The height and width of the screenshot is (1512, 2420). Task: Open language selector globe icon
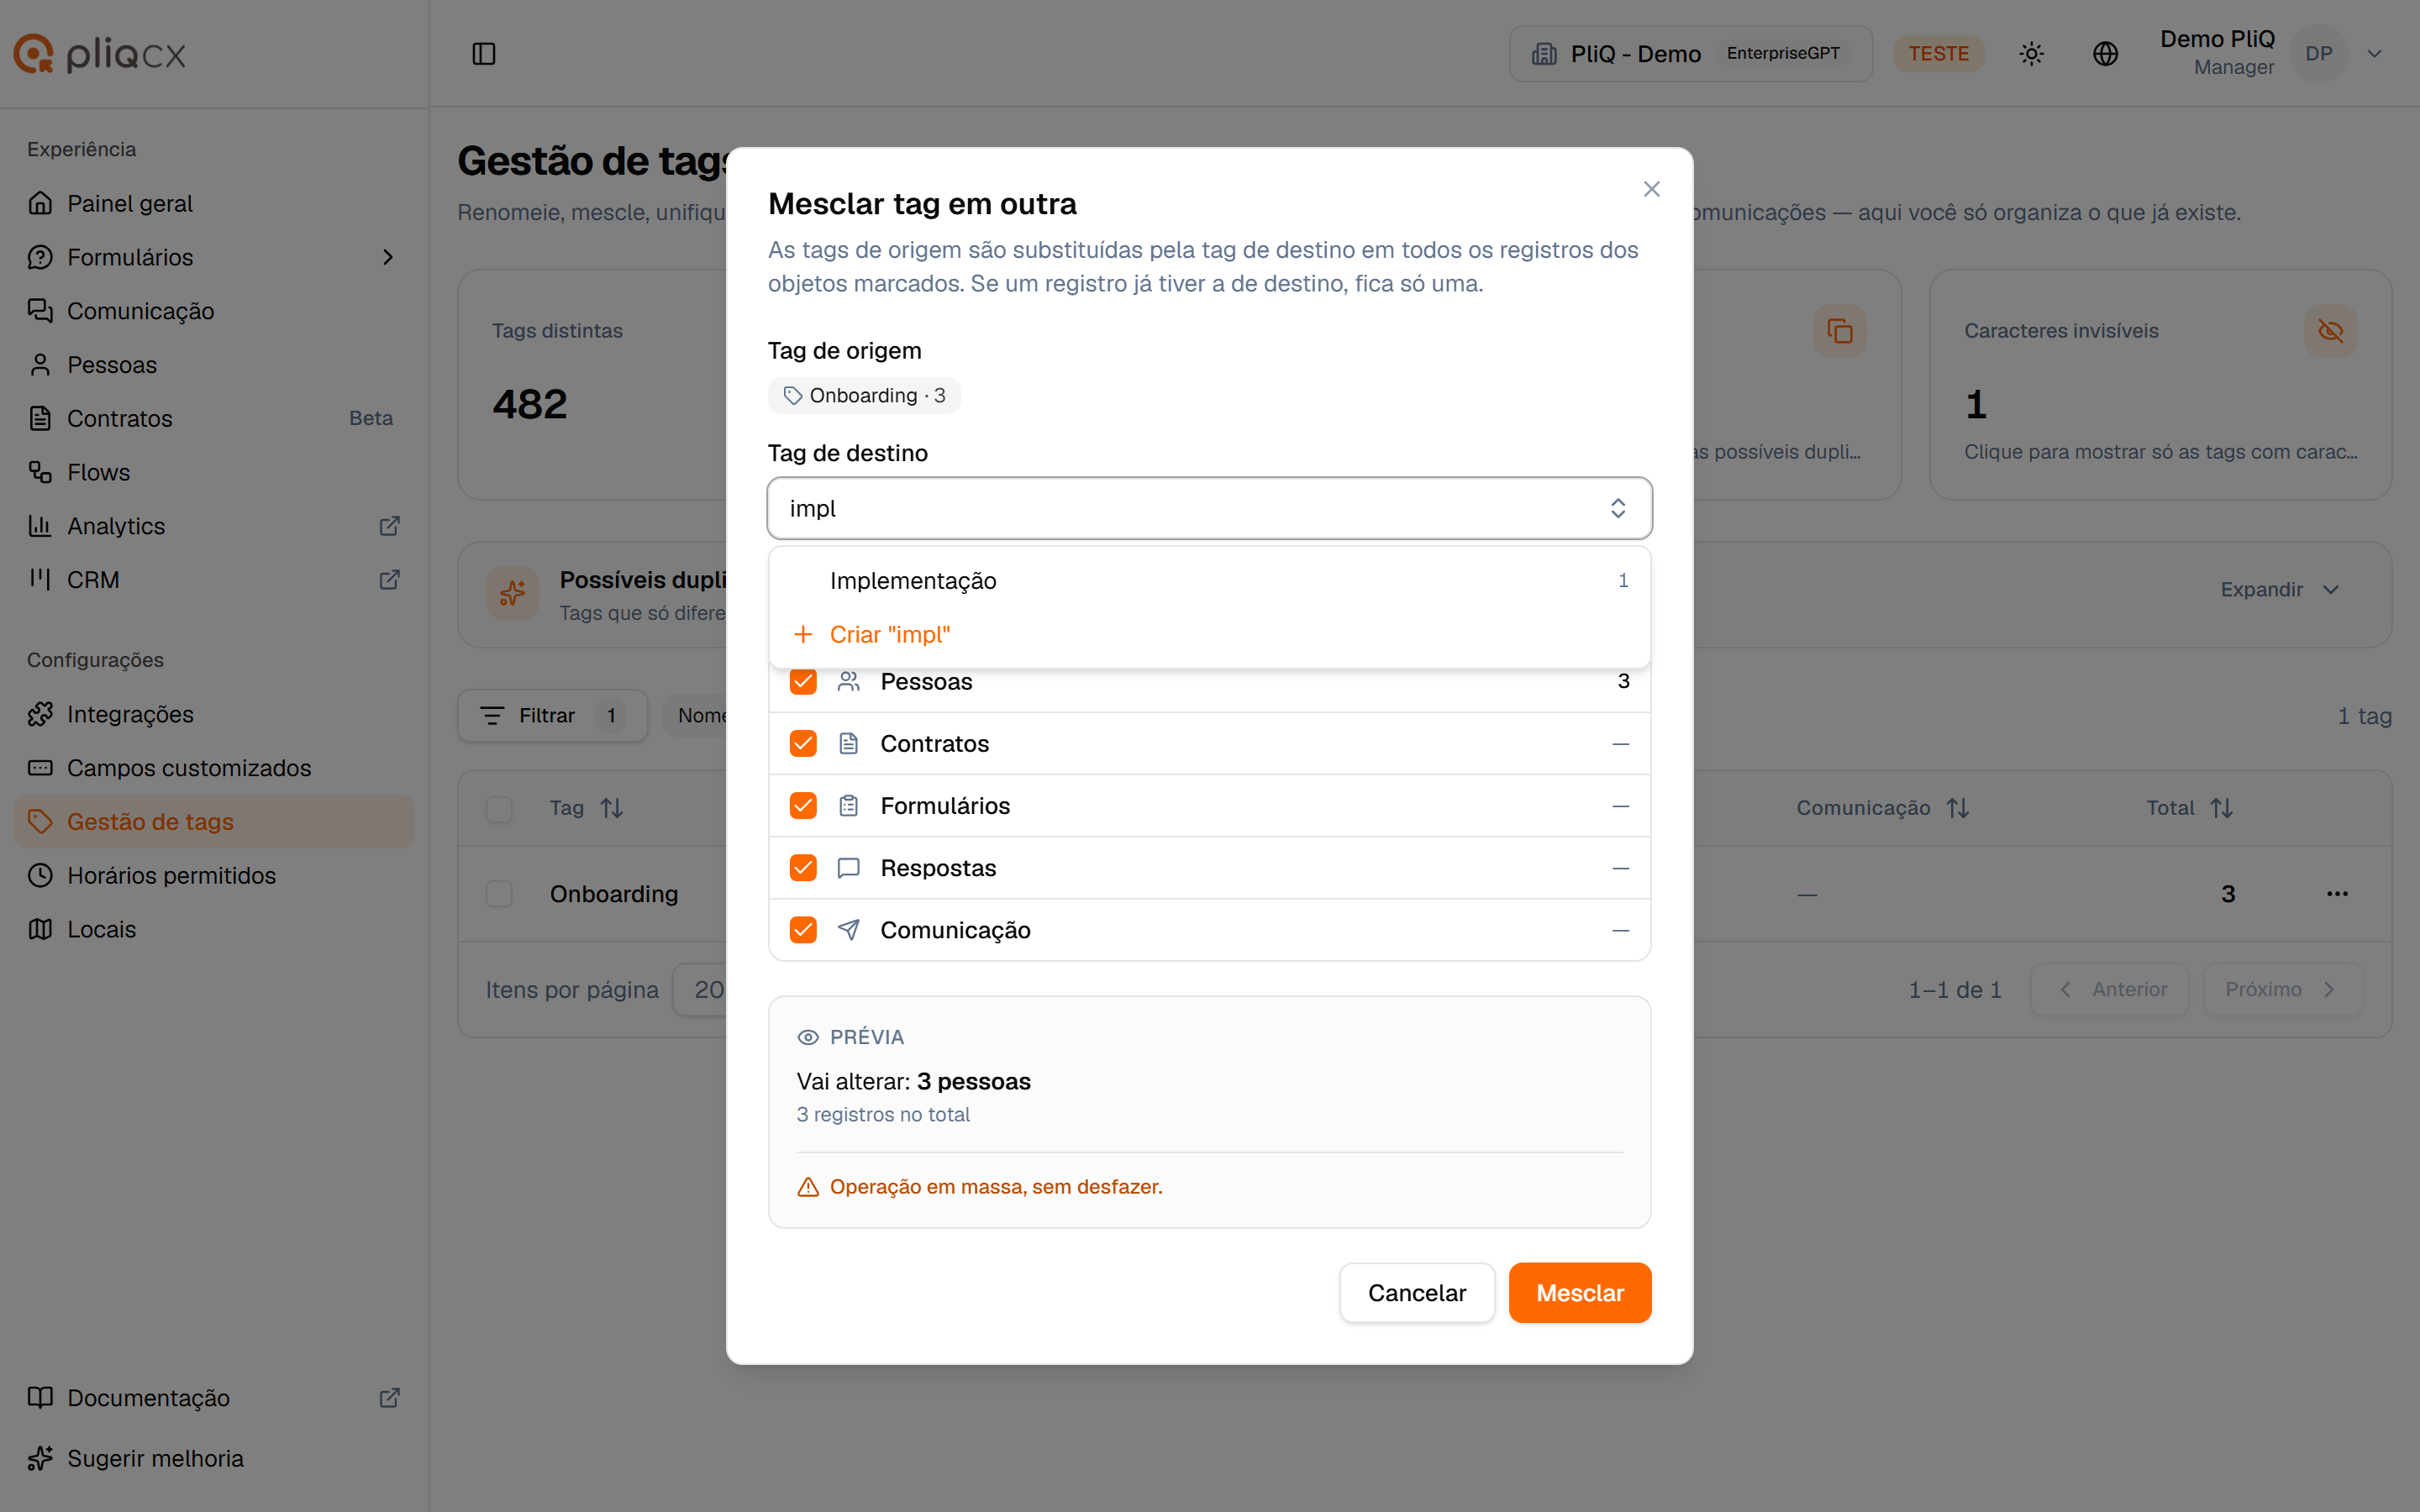[x=2106, y=54]
